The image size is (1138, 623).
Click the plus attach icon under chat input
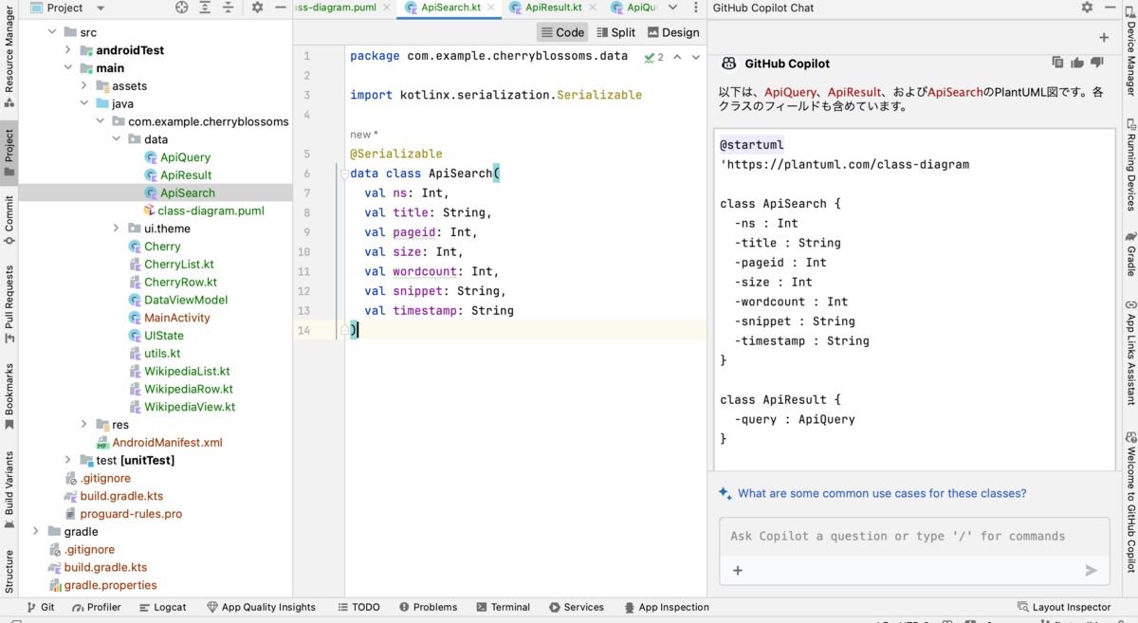(738, 570)
